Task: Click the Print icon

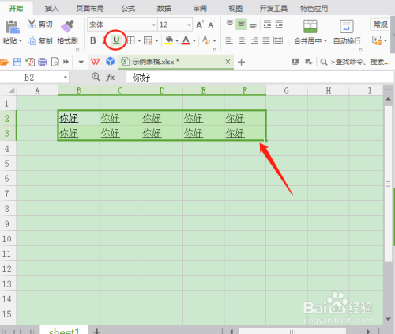Action: pos(43,62)
